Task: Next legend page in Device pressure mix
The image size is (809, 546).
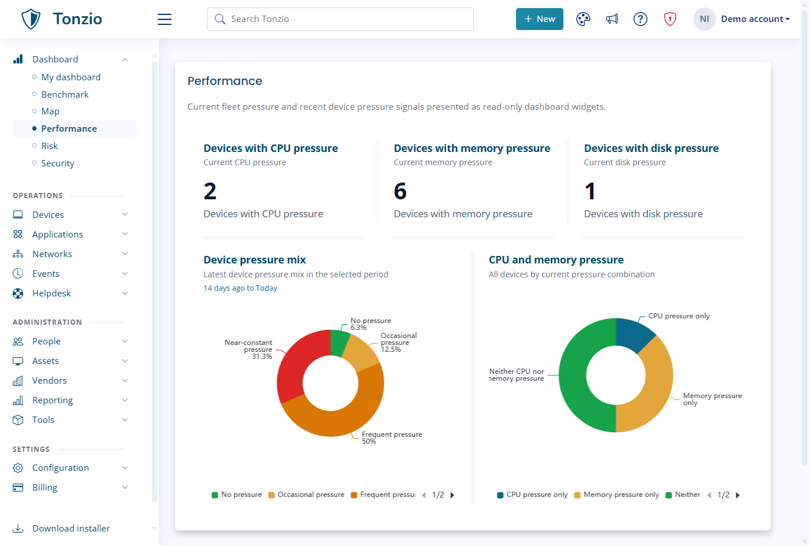Action: click(x=452, y=495)
